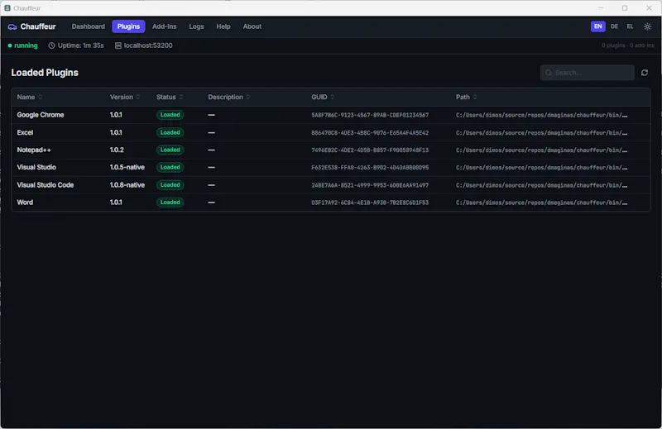
Task: Click the path in the Google Chrome row
Action: [x=542, y=115]
